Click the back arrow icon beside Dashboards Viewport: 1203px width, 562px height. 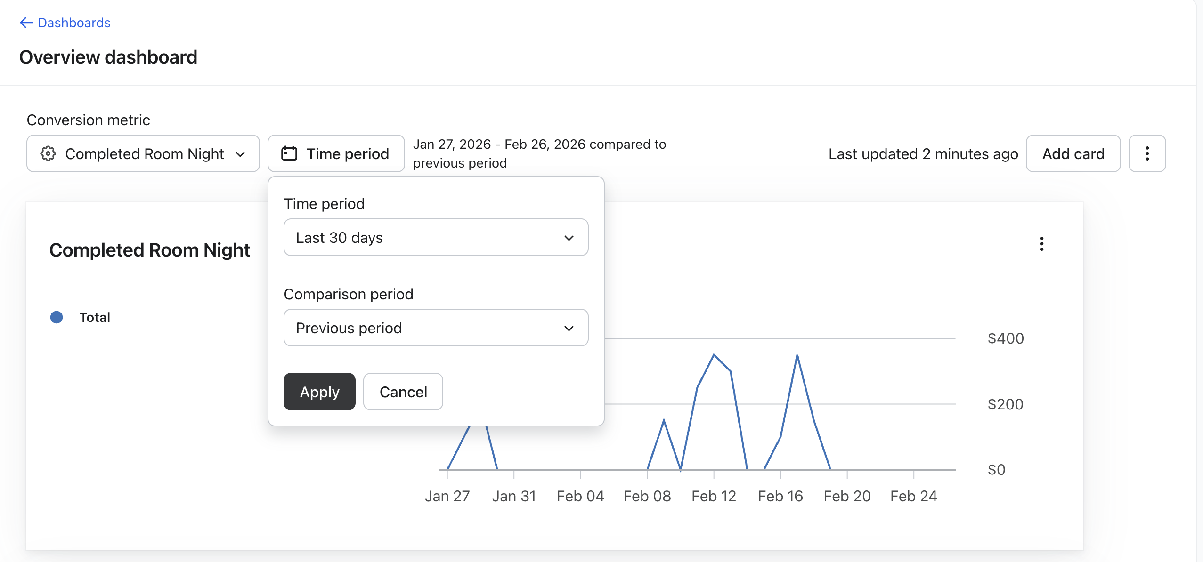[x=26, y=23]
